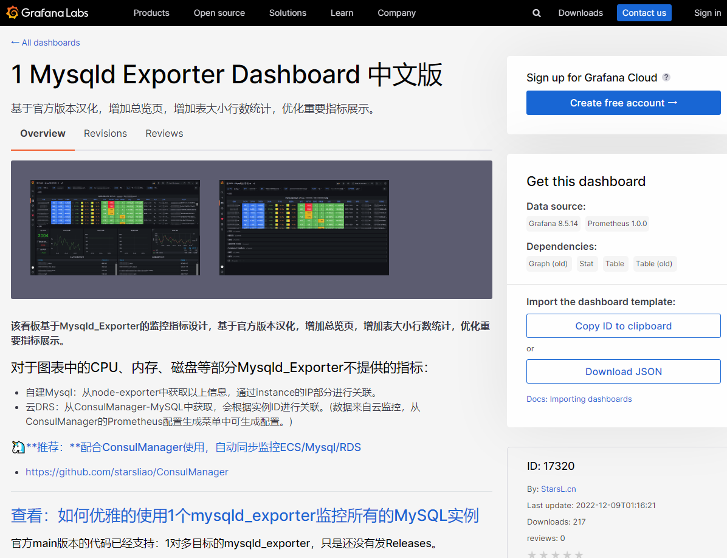Image resolution: width=727 pixels, height=558 pixels.
Task: Open the Products menu
Action: coord(151,13)
